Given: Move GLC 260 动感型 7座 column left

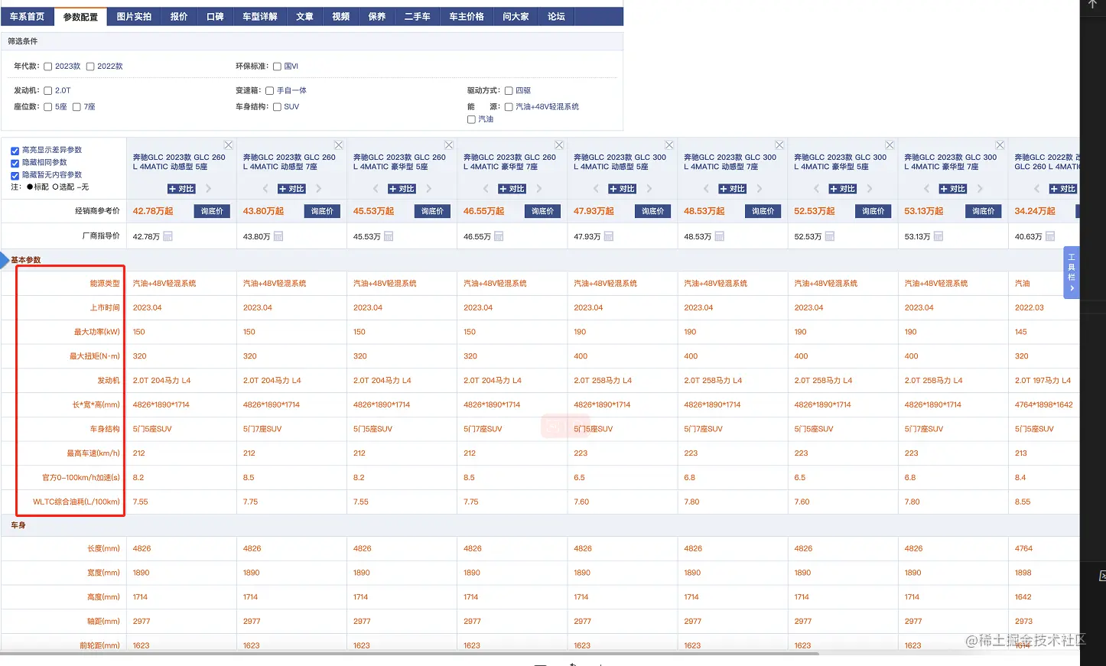Looking at the screenshot, I should [x=265, y=188].
